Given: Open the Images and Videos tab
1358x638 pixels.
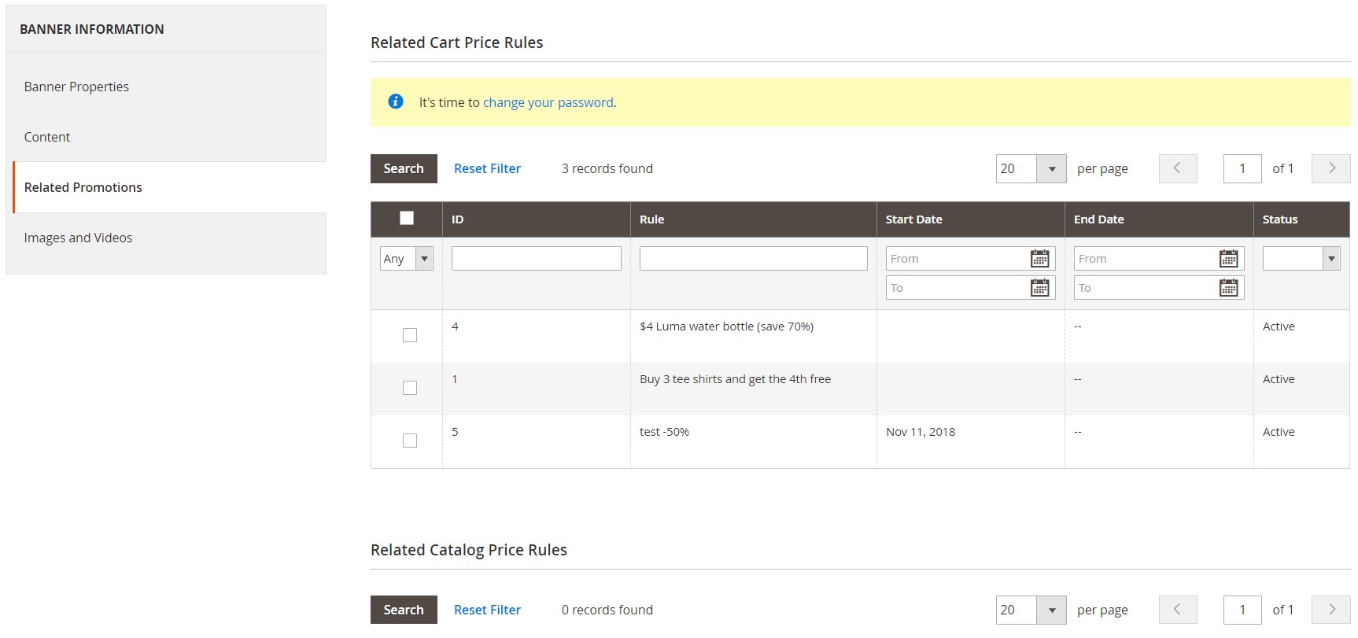Looking at the screenshot, I should tap(78, 238).
